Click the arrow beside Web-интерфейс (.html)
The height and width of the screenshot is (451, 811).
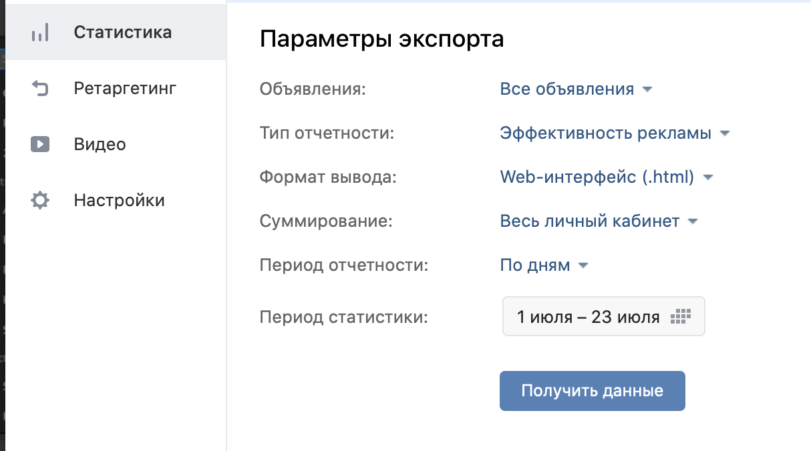pos(708,178)
